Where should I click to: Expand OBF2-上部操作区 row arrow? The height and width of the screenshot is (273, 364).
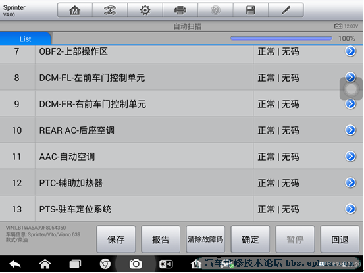tap(350, 51)
